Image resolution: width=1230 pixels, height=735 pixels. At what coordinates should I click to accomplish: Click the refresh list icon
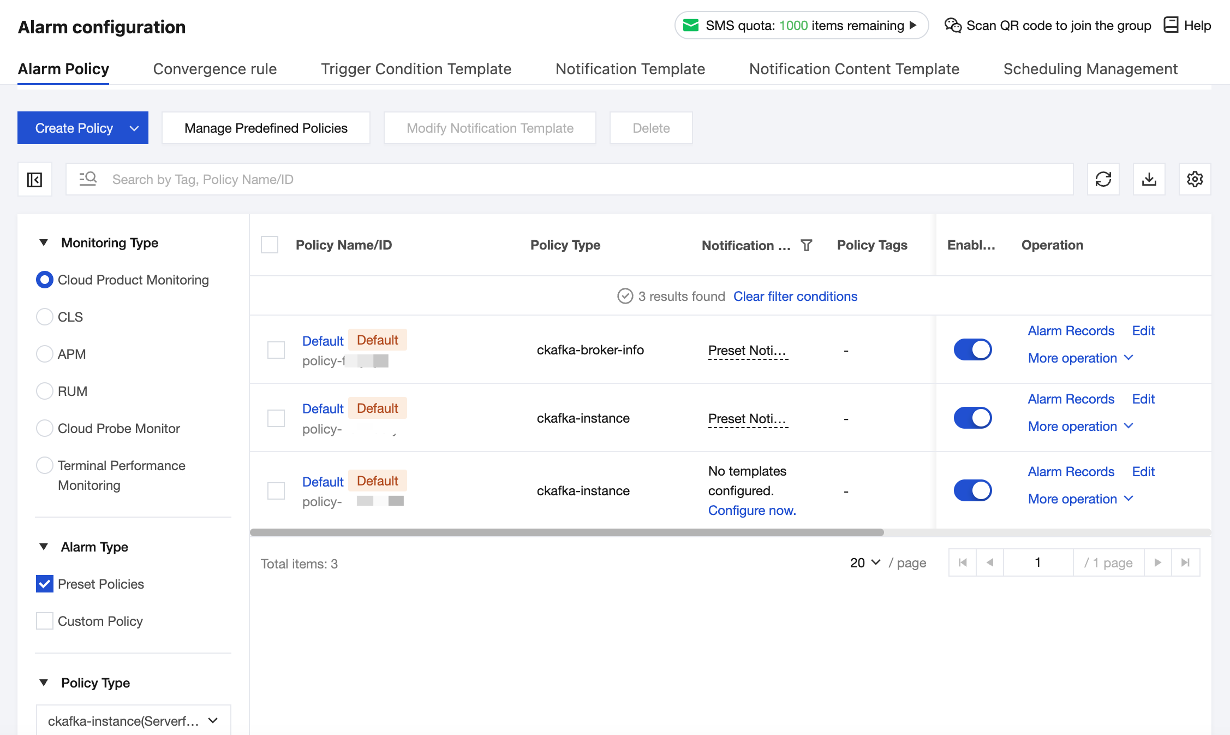[1103, 179]
